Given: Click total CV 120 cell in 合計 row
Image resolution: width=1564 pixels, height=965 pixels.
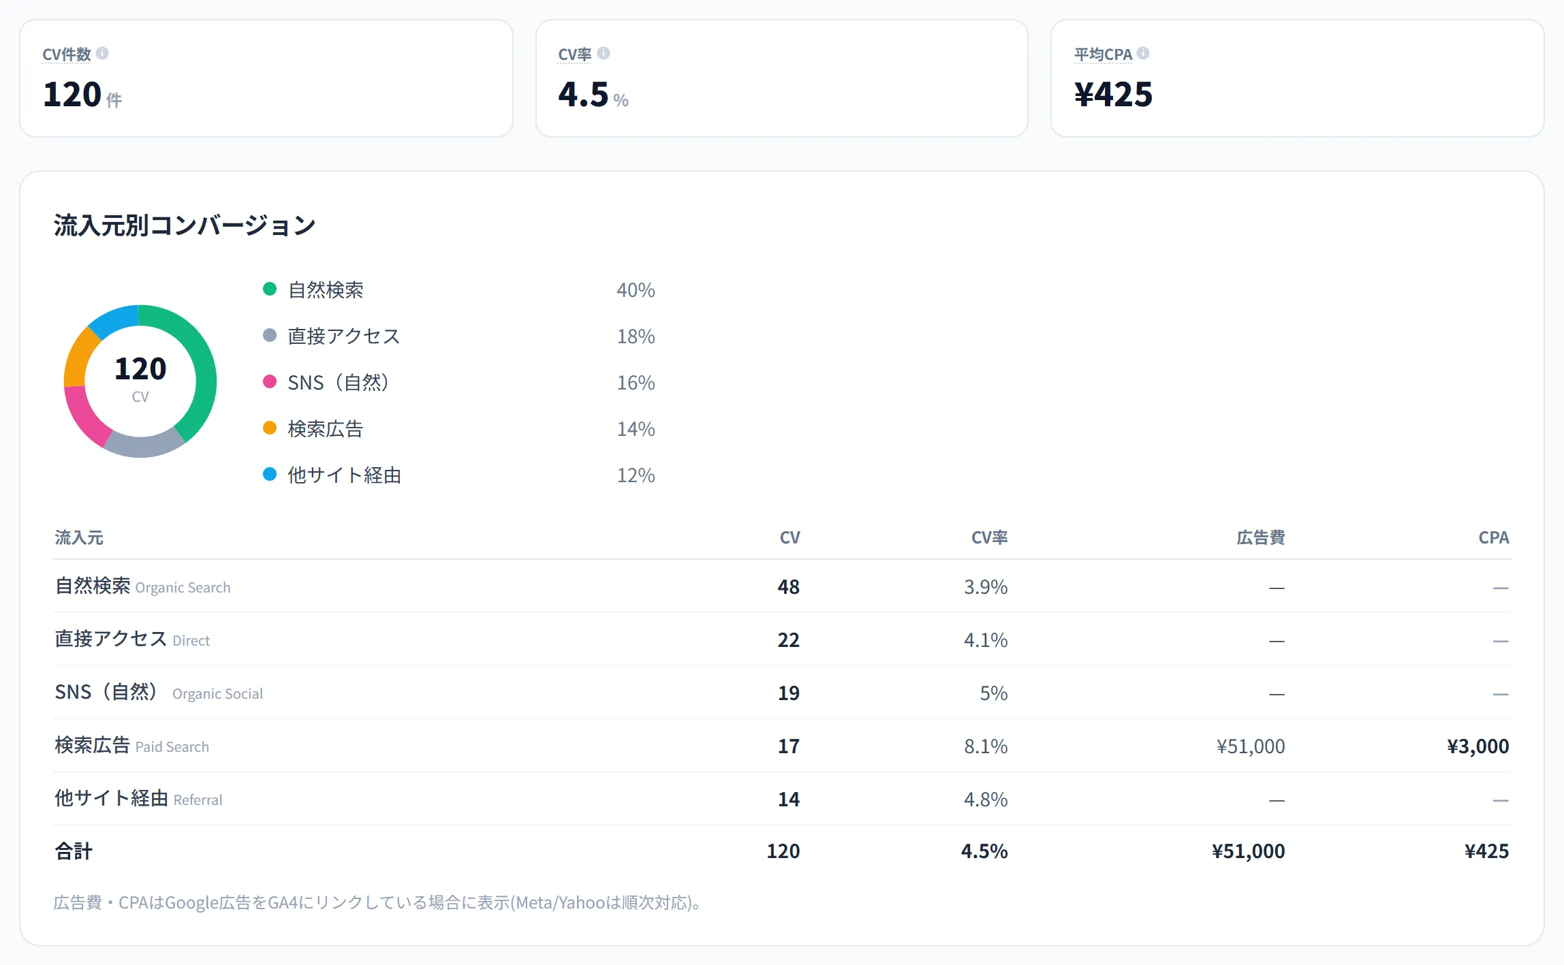Looking at the screenshot, I should tap(783, 851).
